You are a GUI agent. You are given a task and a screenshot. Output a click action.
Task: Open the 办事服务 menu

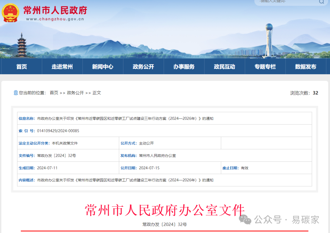click(184, 67)
